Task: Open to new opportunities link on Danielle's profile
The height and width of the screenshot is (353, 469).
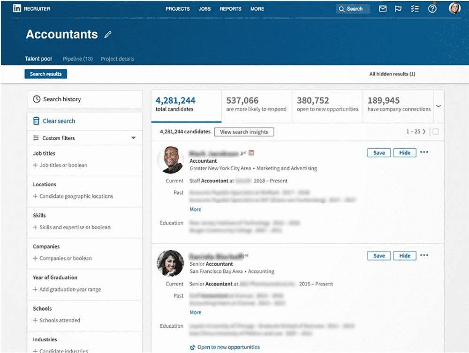Action: [229, 347]
